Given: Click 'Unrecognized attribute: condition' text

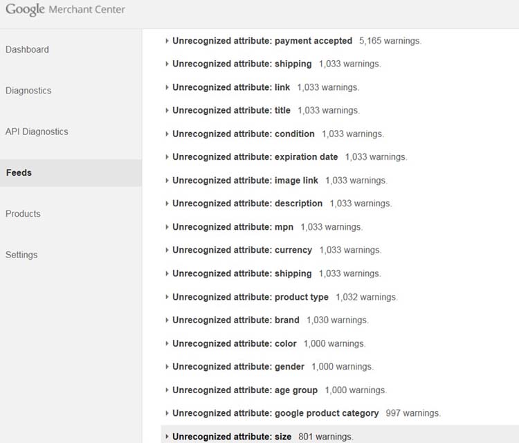Looking at the screenshot, I should [244, 134].
